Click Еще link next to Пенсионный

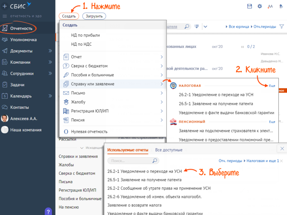point(272,122)
